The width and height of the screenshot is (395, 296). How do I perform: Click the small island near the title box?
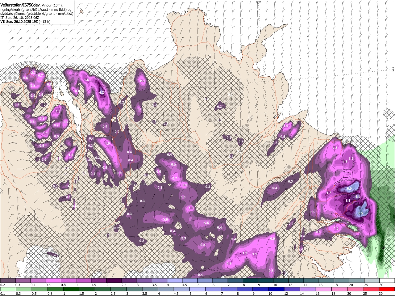81,11
